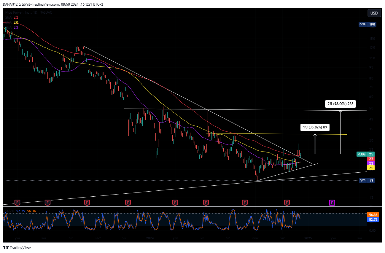The image size is (385, 253).
Task: Click the USD currency button
Action: 374,13
